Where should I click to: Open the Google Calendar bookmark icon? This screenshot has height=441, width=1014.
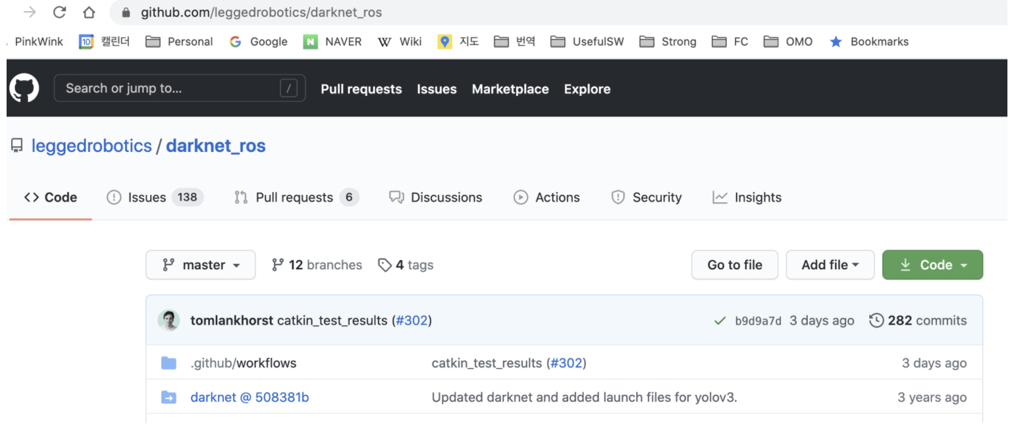[86, 41]
